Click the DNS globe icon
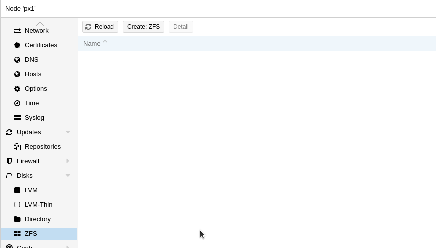This screenshot has width=436, height=248. pos(17,60)
